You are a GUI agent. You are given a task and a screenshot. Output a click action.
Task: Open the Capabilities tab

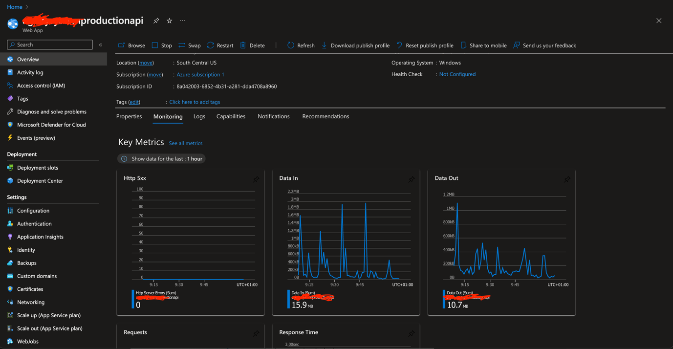point(231,116)
